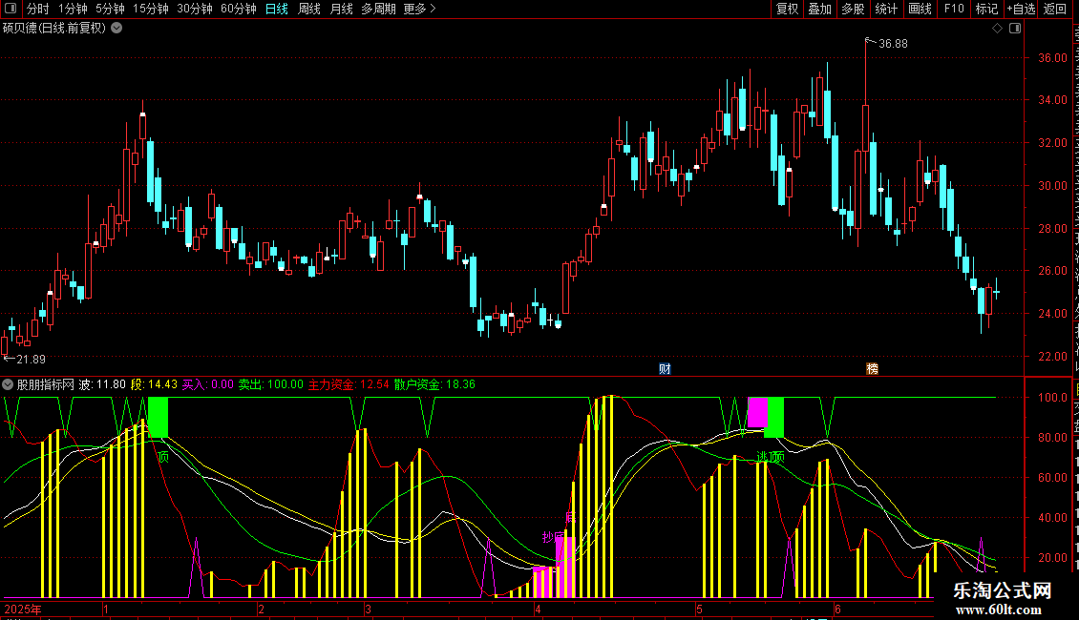
Task: Click the 股朋指标网 indicator name
Action: tap(46, 385)
